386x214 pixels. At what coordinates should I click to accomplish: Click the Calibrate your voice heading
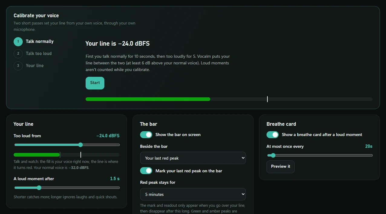click(36, 15)
